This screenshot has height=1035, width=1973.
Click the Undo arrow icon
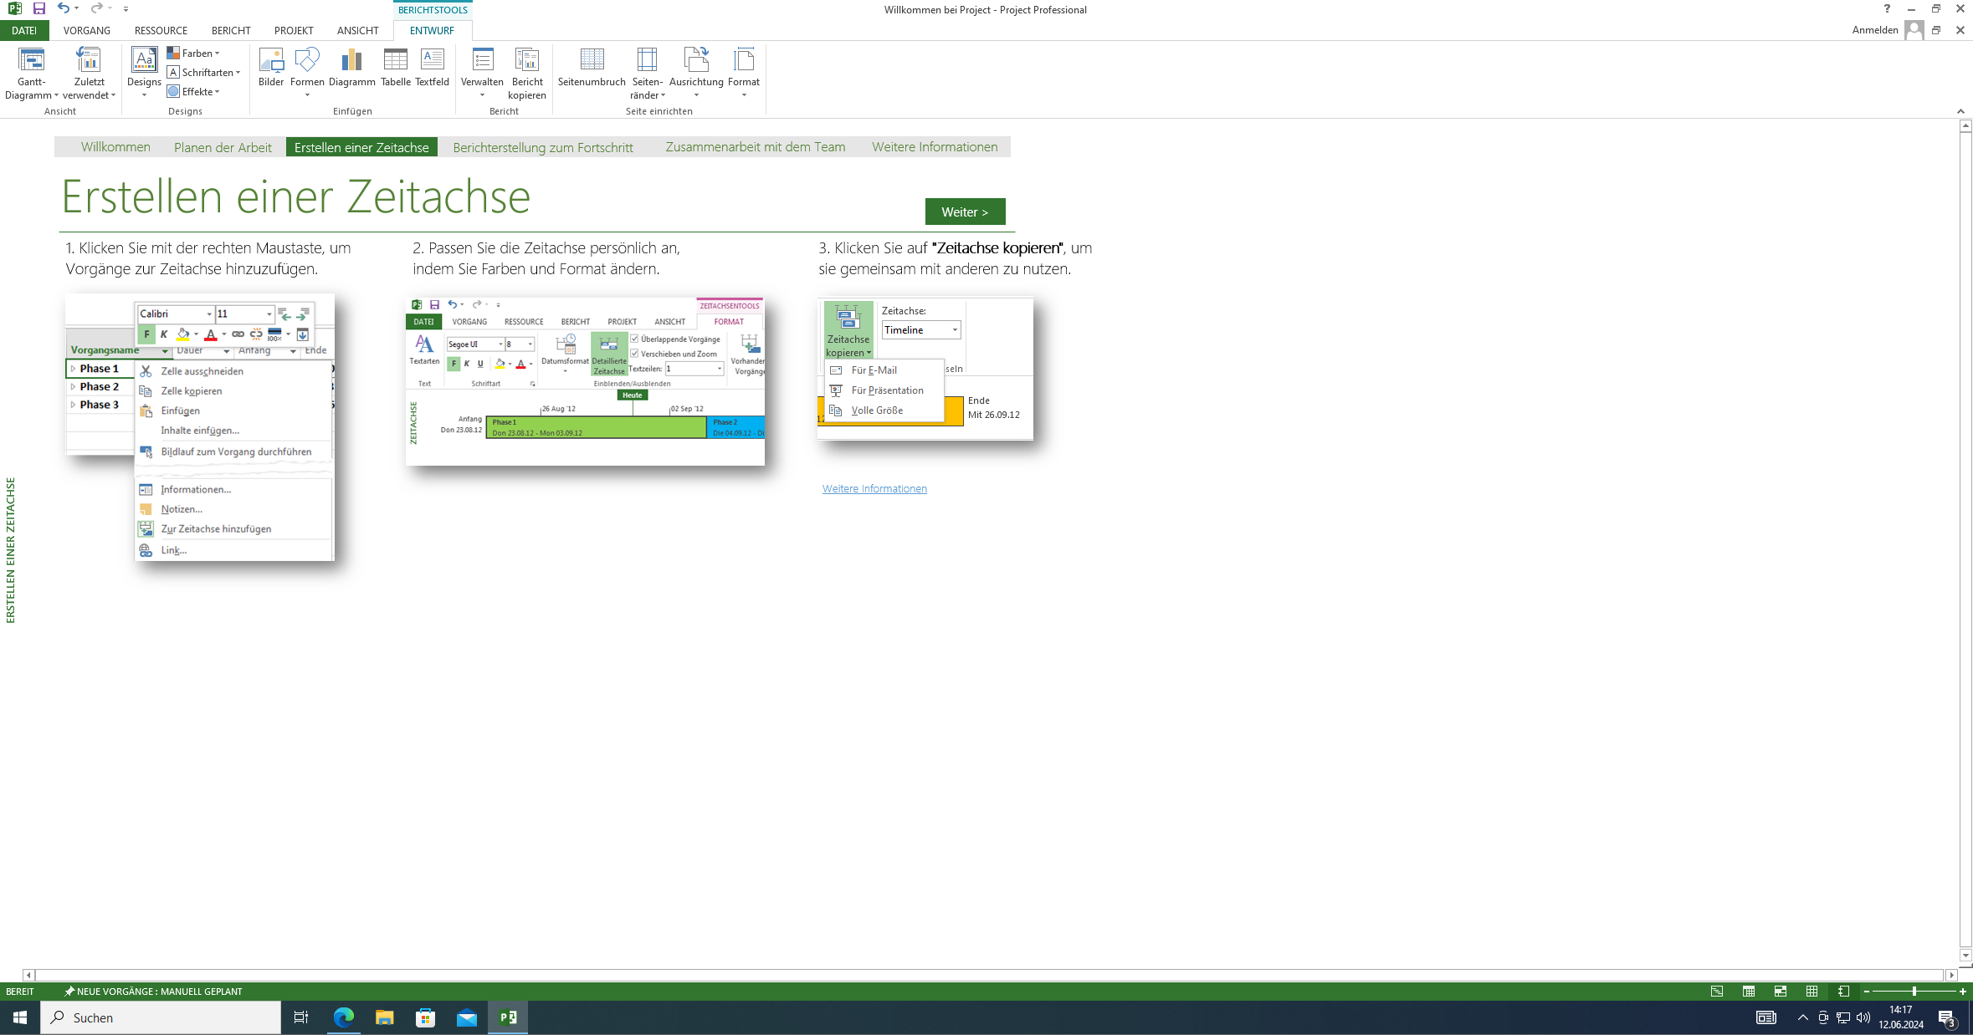pos(63,8)
